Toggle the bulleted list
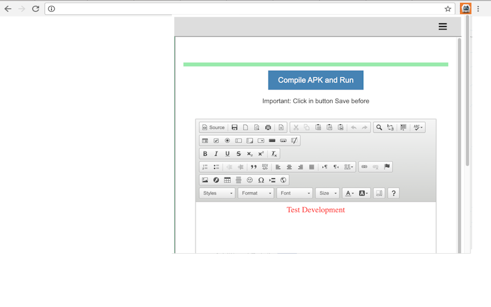The height and width of the screenshot is (307, 491). tap(216, 167)
